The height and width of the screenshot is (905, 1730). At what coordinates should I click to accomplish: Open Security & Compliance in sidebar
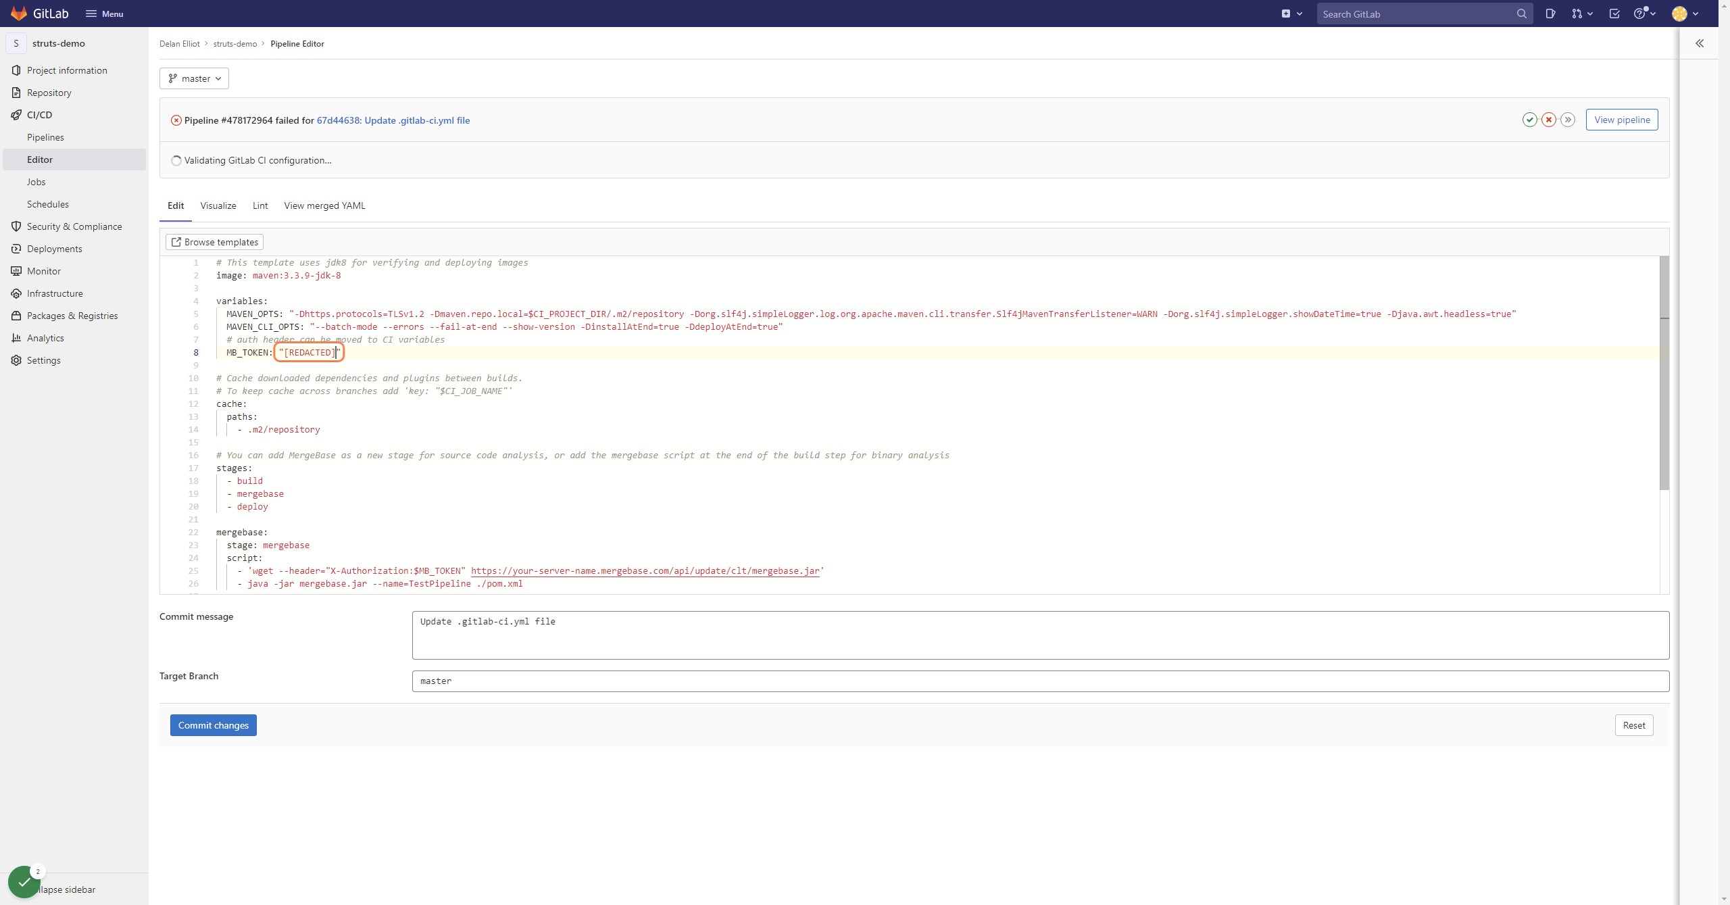point(74,226)
